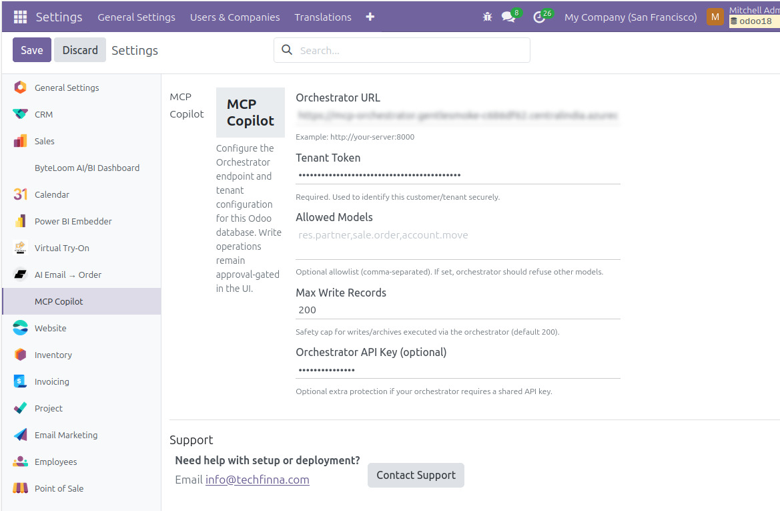This screenshot has width=780, height=511.
Task: Open the Users & Companies menu
Action: pos(235,17)
